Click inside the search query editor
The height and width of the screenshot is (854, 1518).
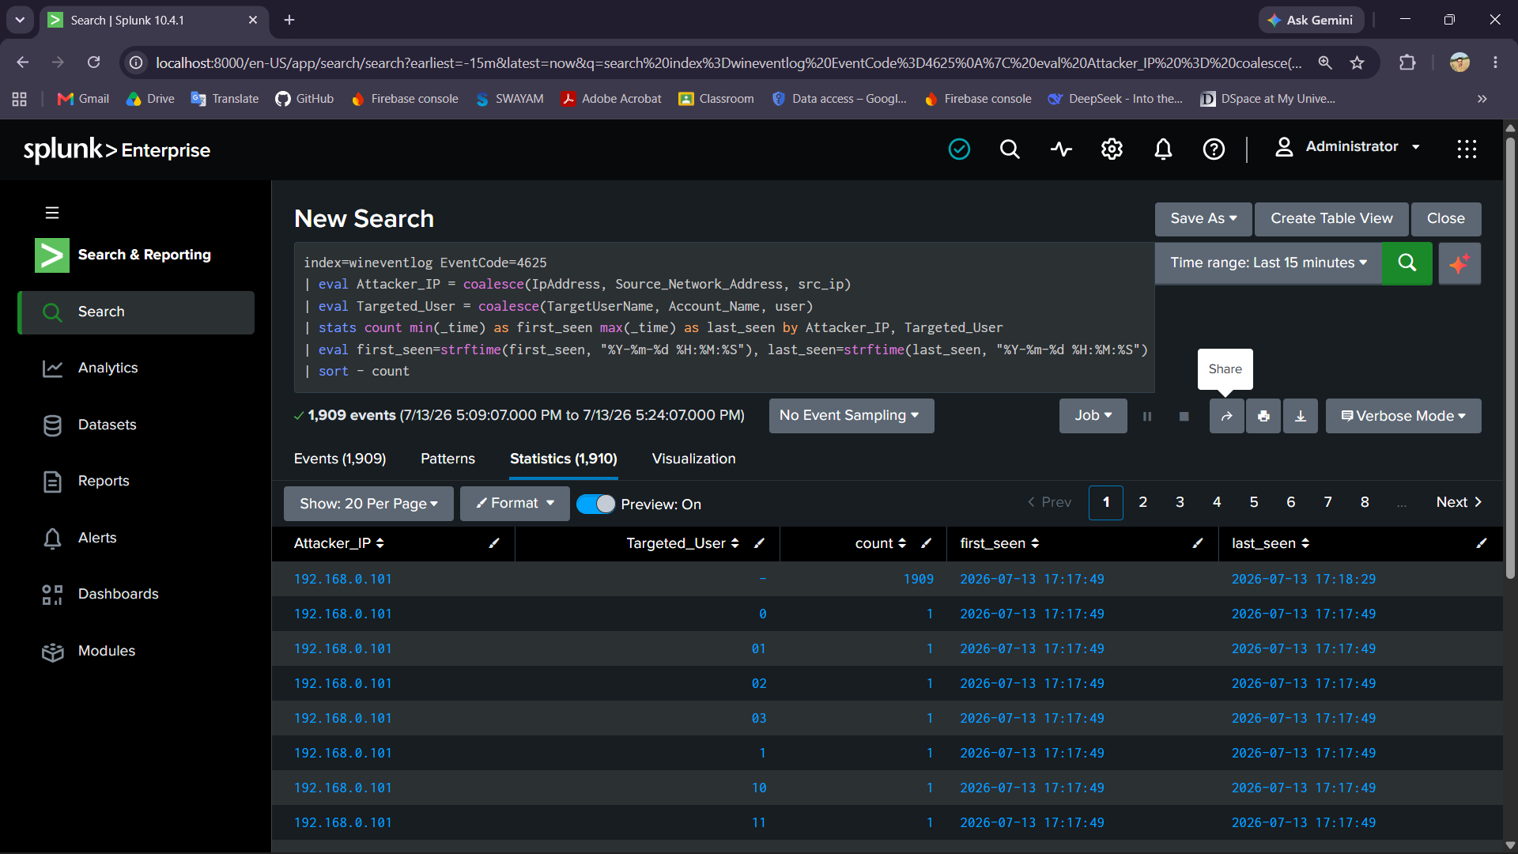pyautogui.click(x=724, y=317)
